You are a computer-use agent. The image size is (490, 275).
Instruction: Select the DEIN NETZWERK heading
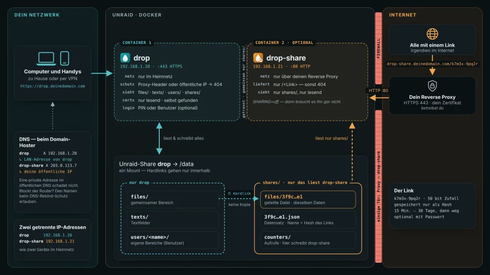pyautogui.click(x=37, y=15)
